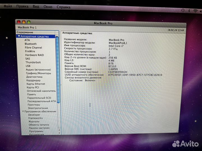Select Объекты запуска in the sidebar

39,125
